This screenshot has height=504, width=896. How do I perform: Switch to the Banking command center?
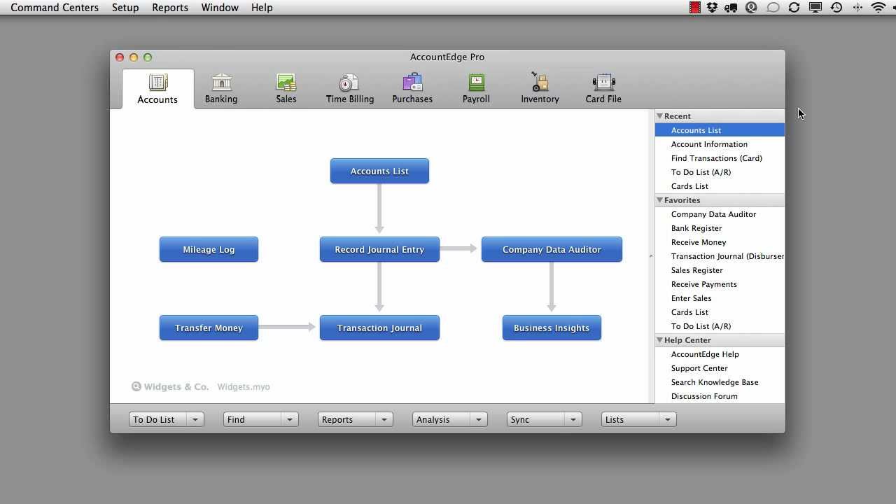[x=221, y=89]
